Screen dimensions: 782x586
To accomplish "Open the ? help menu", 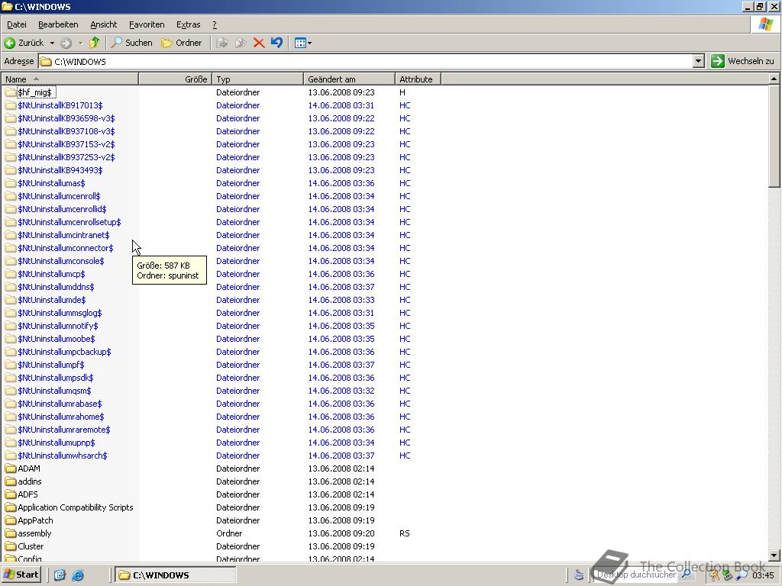I will pyautogui.click(x=215, y=24).
